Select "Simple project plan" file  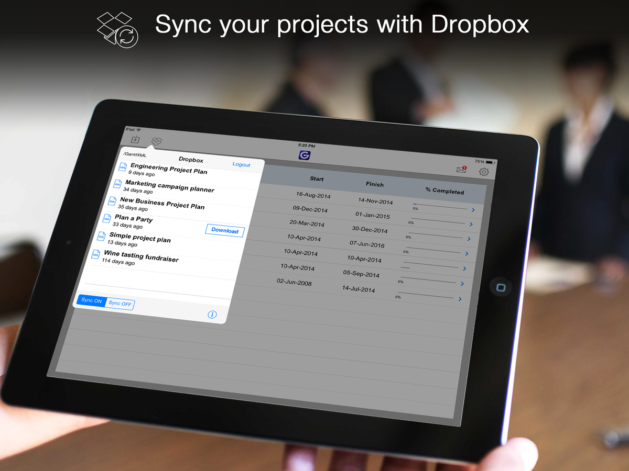(140, 238)
